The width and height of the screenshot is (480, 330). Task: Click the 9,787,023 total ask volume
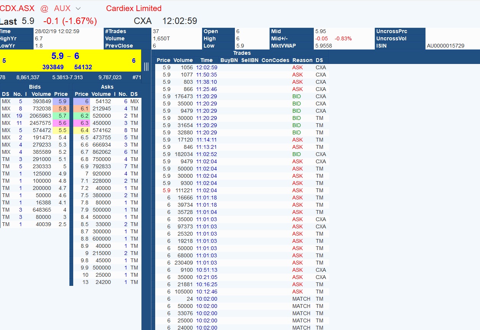[x=110, y=77]
